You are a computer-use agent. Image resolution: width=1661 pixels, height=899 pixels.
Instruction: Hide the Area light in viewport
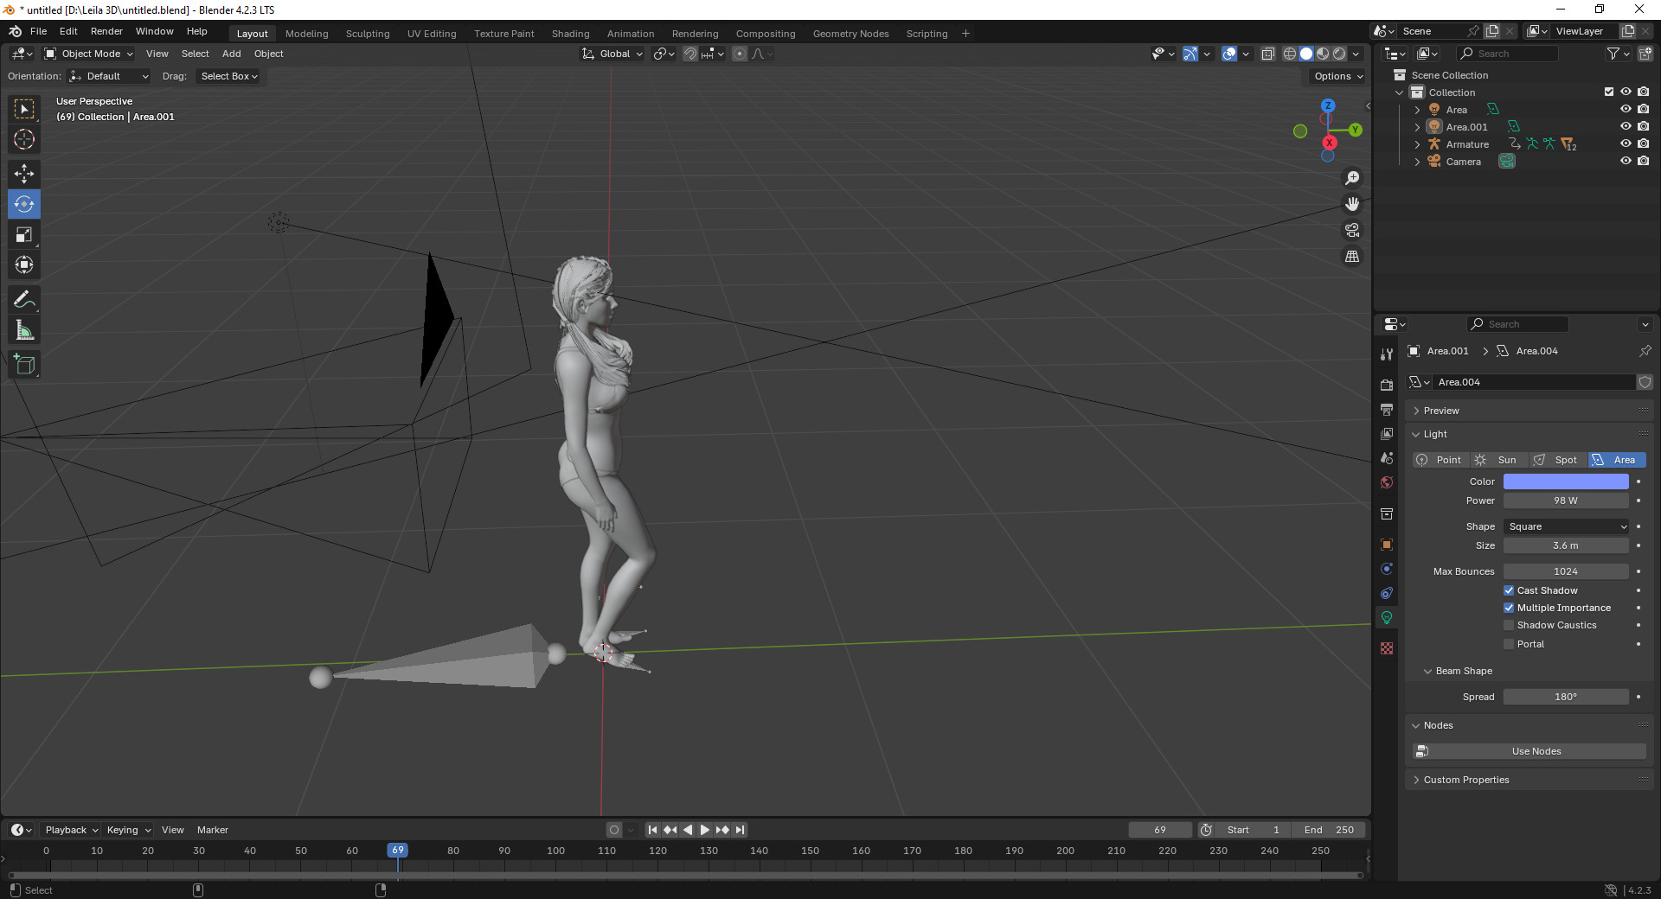click(1626, 110)
